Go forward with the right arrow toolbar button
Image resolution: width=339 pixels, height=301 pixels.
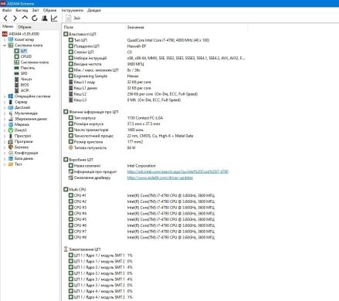tap(15, 18)
